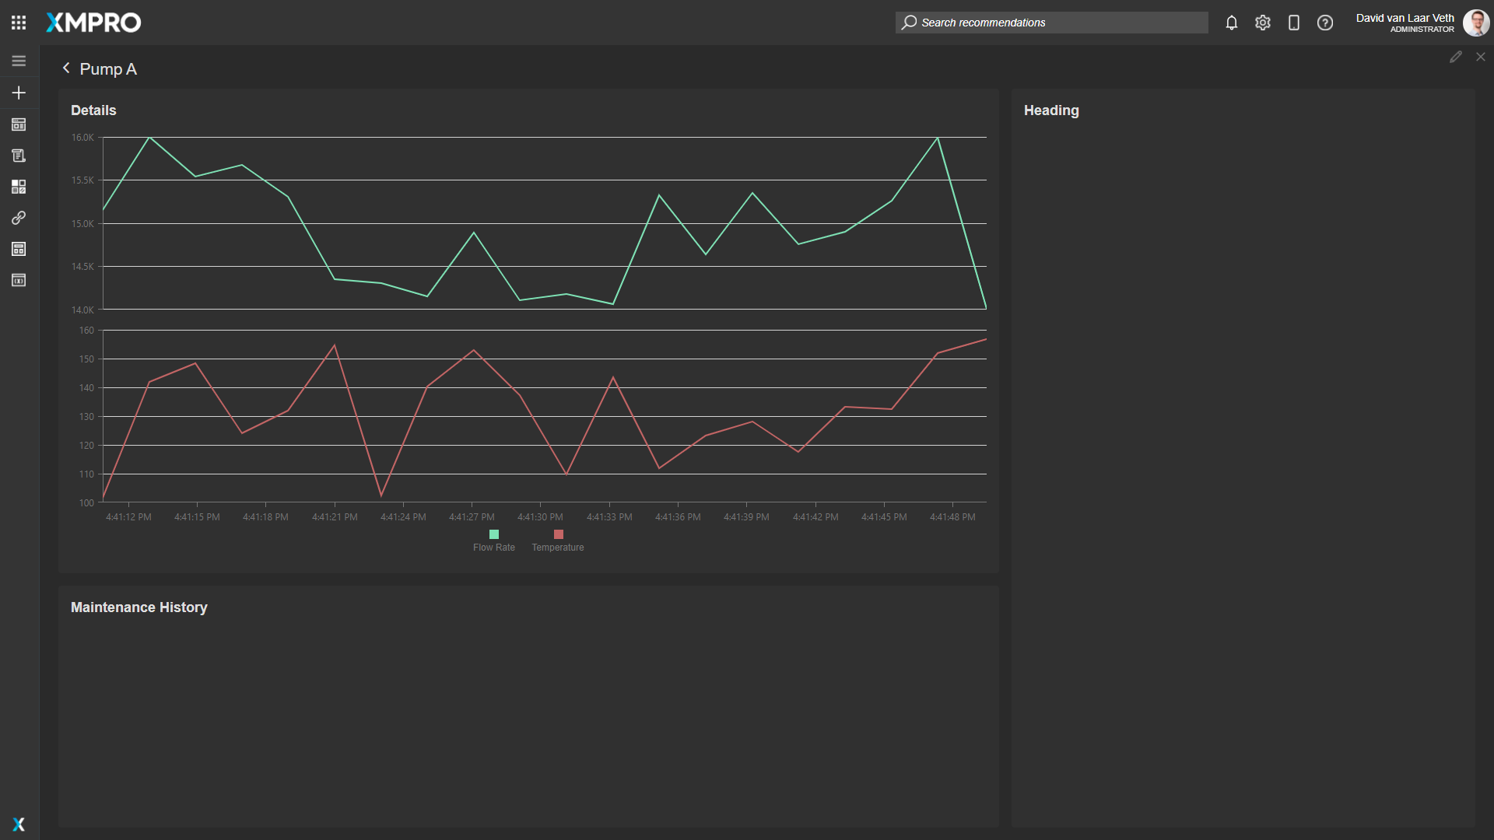Click the mobile device icon
Viewport: 1494px width, 840px height.
(x=1293, y=23)
